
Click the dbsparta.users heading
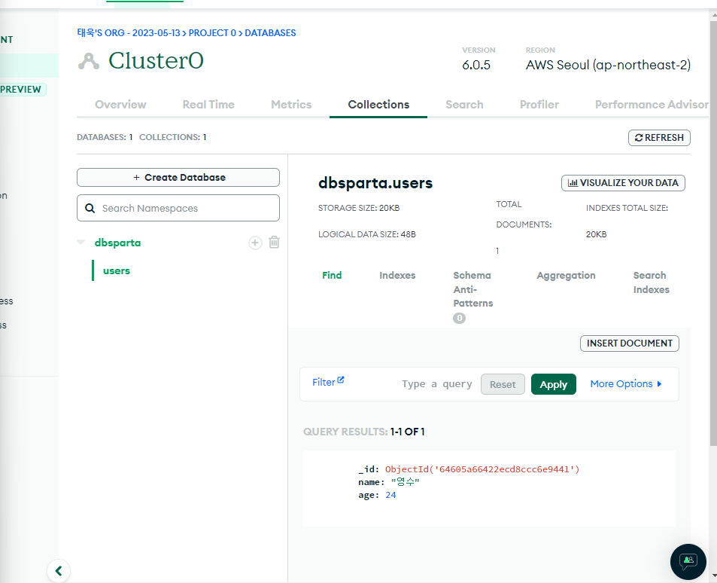[x=375, y=183]
